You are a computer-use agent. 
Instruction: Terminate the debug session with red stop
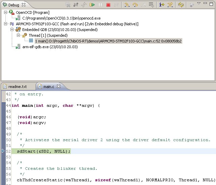[108, 5]
